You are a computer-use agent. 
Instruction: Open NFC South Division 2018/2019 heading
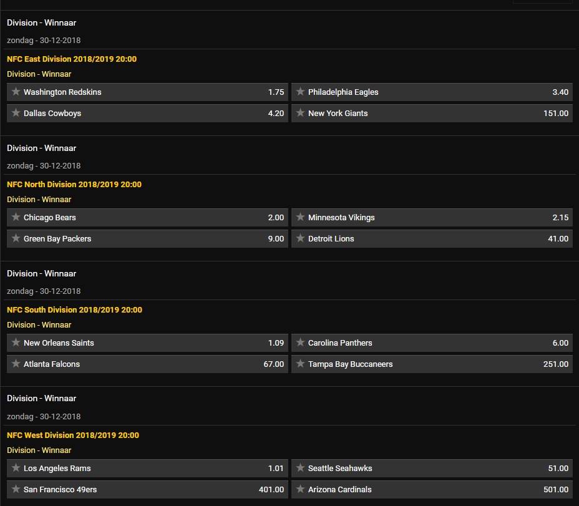click(x=74, y=310)
